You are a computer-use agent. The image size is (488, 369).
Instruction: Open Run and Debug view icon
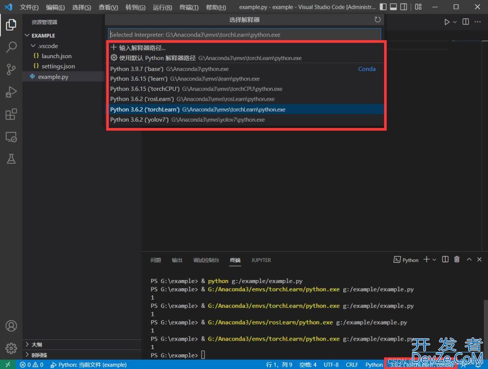click(x=11, y=92)
